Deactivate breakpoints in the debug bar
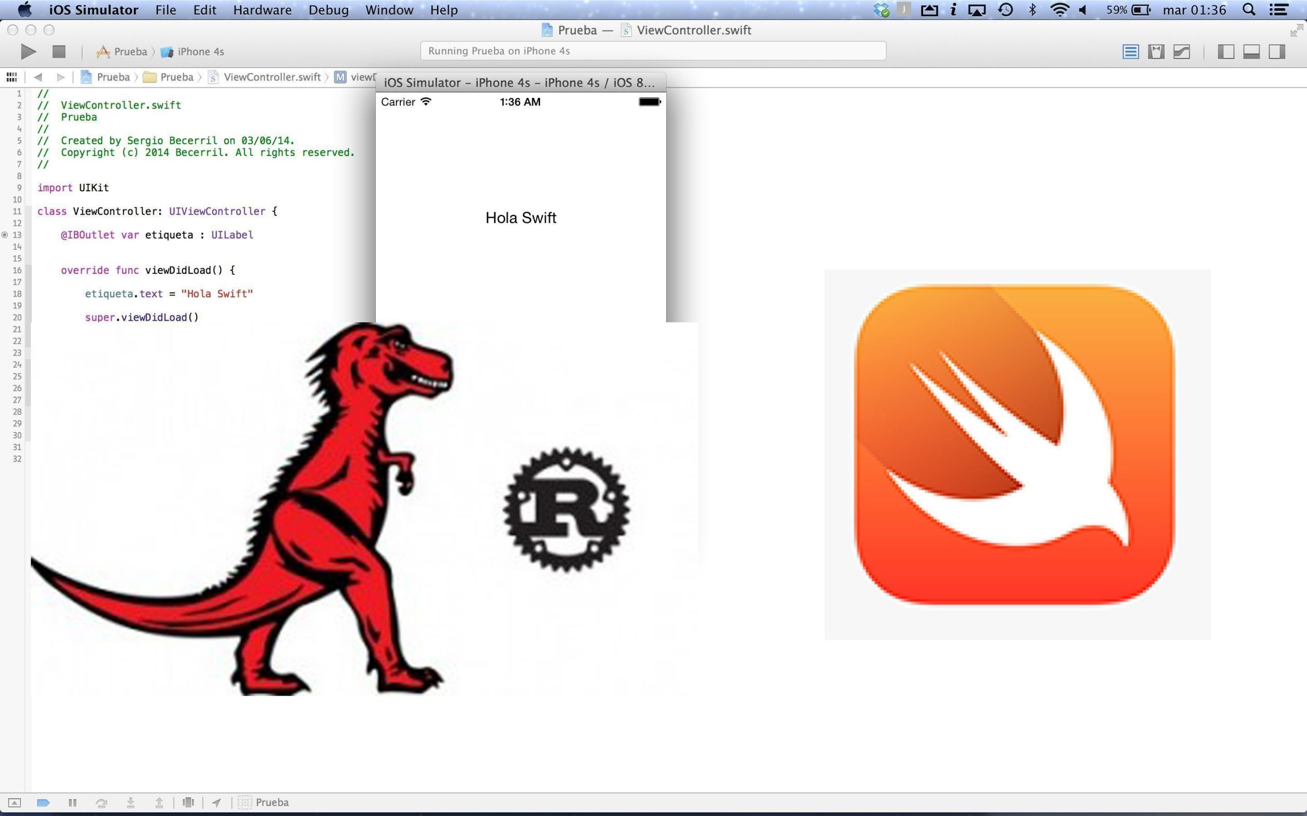 tap(43, 803)
